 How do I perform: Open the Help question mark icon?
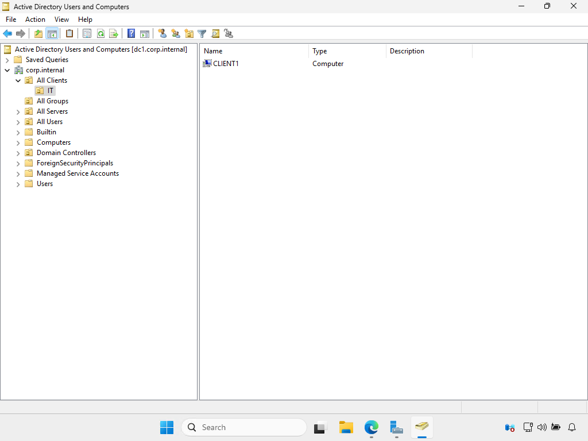click(x=131, y=34)
